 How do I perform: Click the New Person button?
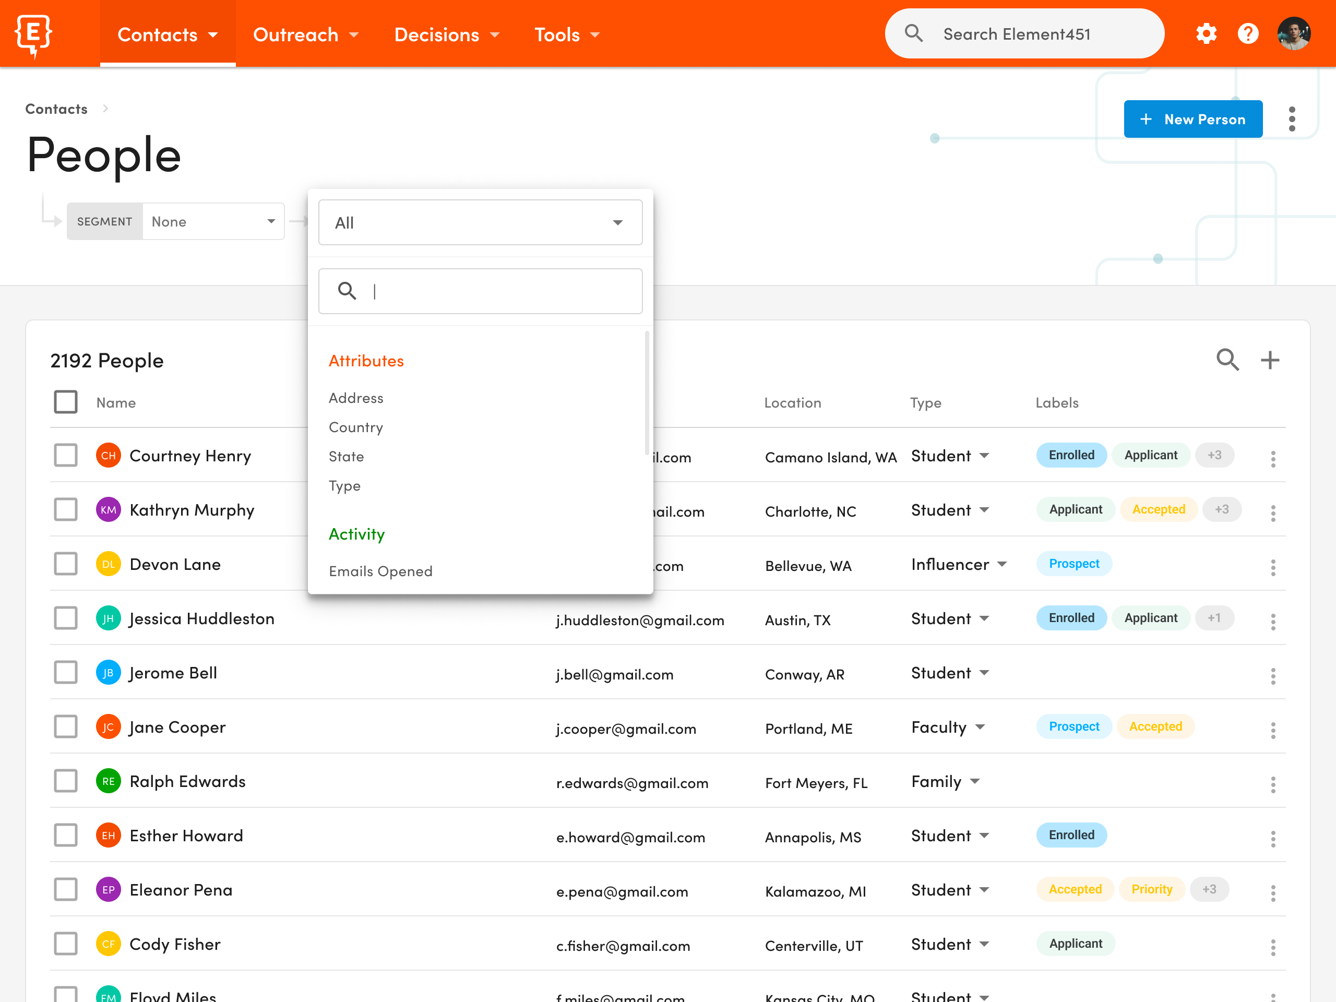pyautogui.click(x=1193, y=118)
